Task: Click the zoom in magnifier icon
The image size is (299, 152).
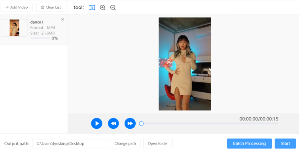Action: [102, 8]
